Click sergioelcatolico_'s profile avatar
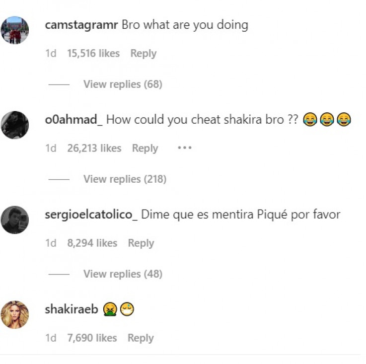The width and height of the screenshot is (366, 364). [x=15, y=219]
